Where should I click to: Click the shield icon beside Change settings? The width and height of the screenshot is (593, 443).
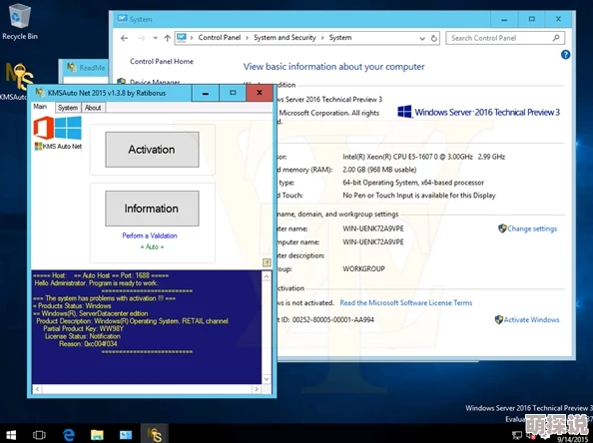(x=502, y=228)
